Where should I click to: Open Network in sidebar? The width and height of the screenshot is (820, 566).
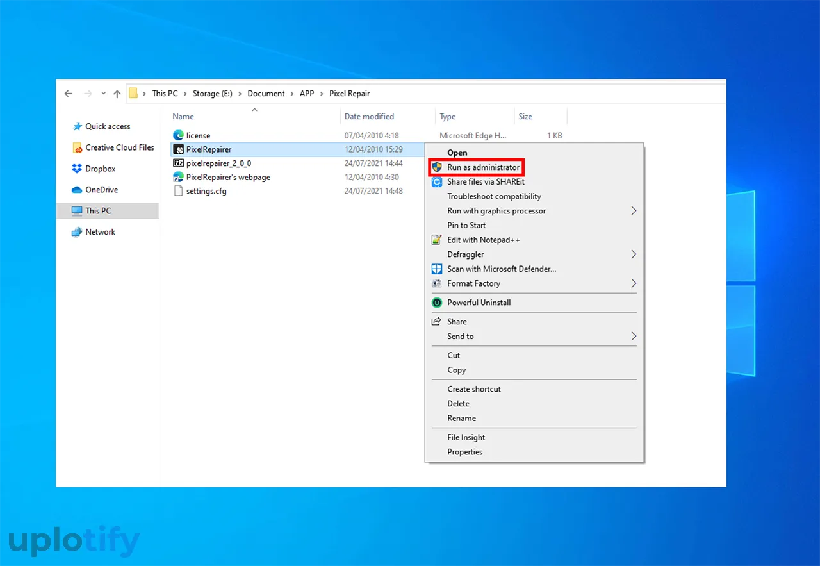coord(101,232)
